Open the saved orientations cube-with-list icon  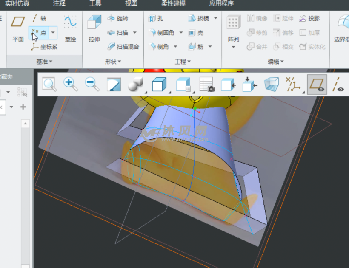(x=184, y=85)
